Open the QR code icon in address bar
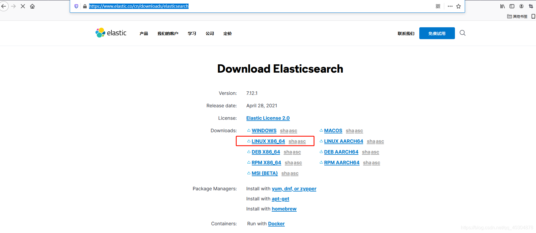Image resolution: width=536 pixels, height=233 pixels. 438,6
